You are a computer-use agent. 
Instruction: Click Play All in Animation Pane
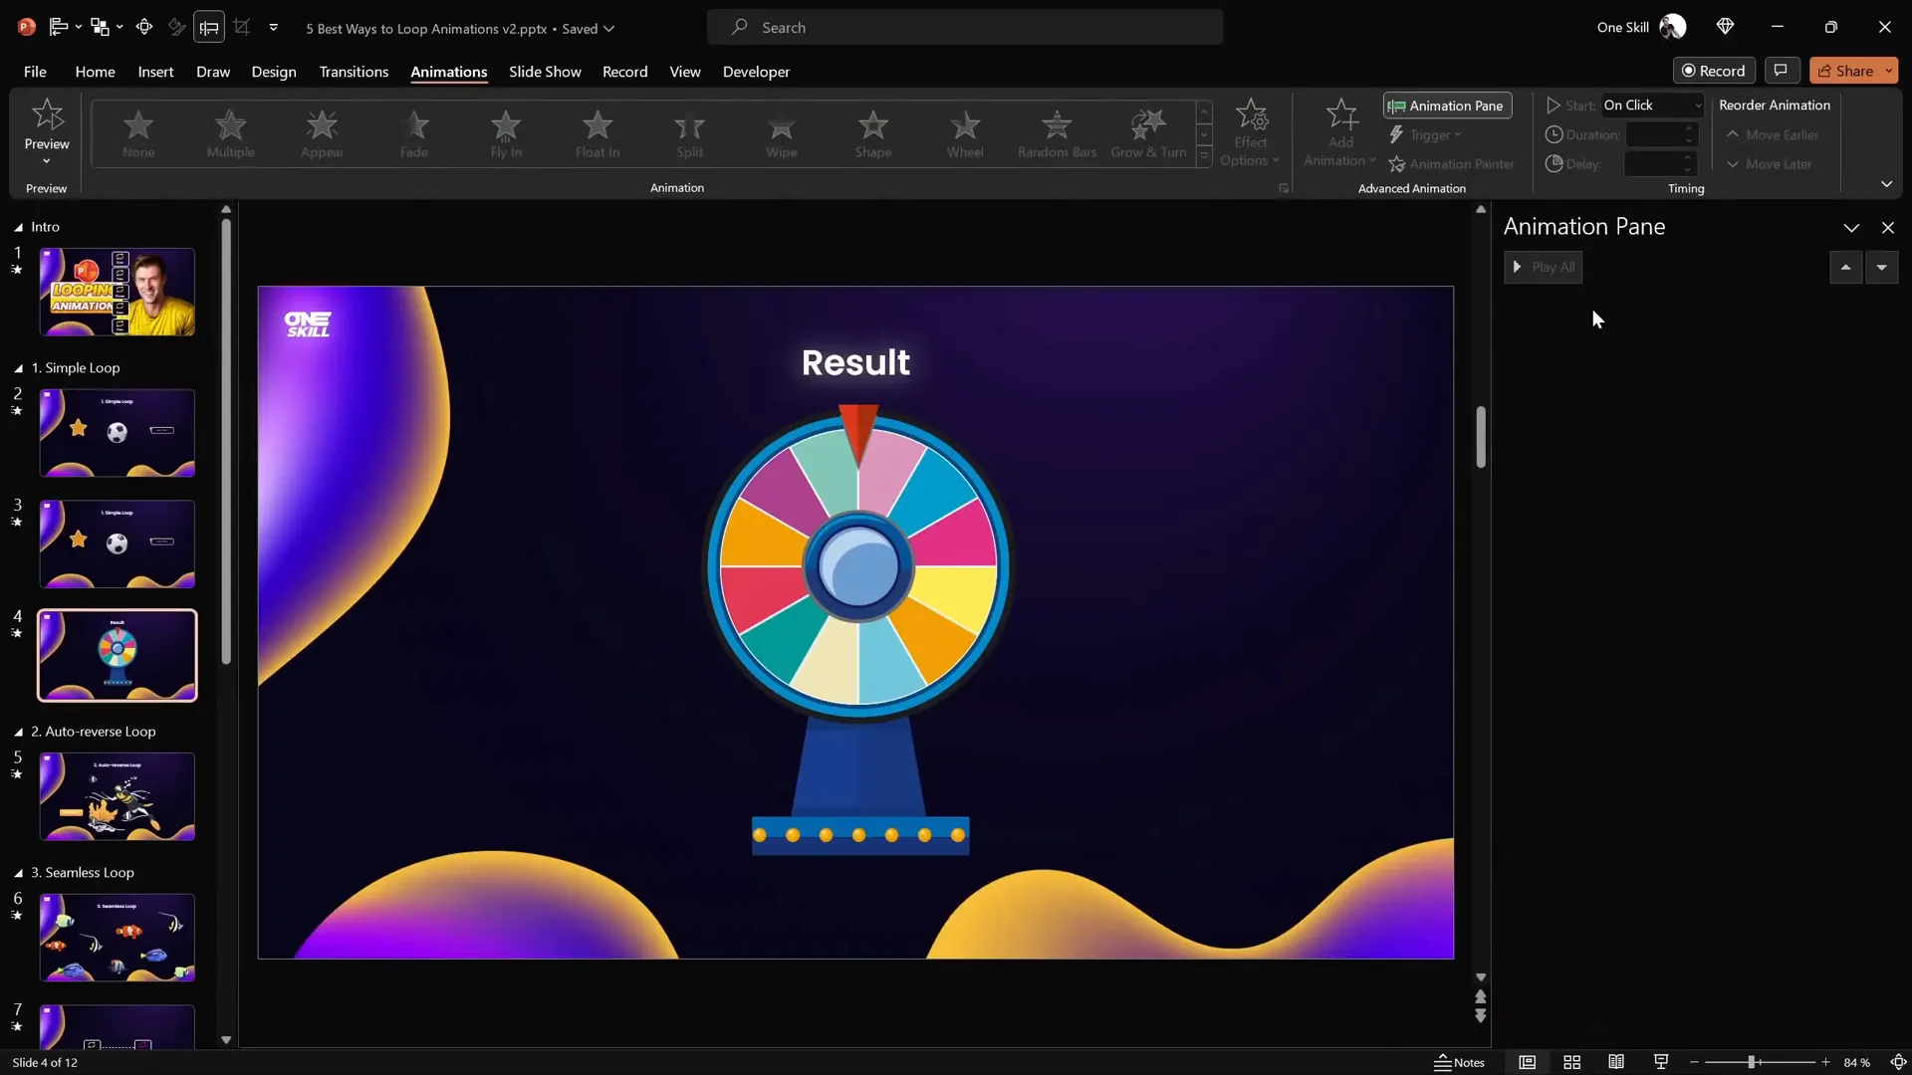coord(1543,267)
